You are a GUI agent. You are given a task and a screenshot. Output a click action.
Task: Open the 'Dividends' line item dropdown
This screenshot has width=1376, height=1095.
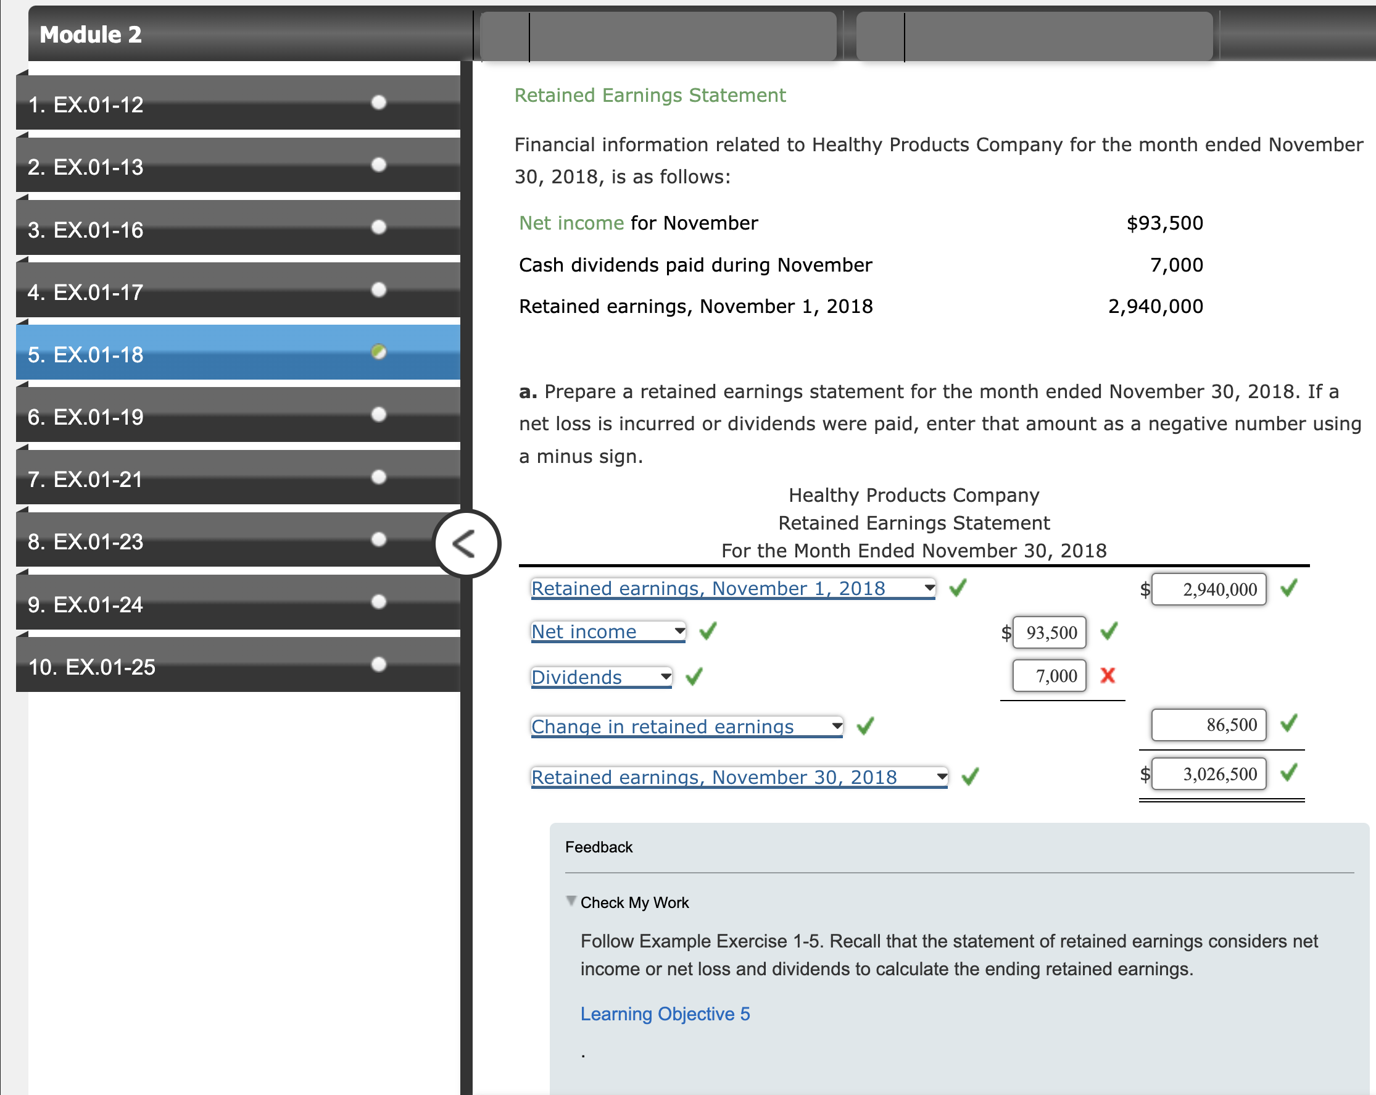[x=601, y=677]
